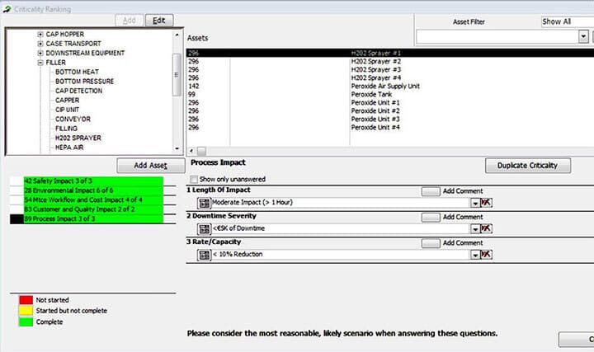
Task: Select Peroxide Tank asset row
Action: tap(390, 95)
